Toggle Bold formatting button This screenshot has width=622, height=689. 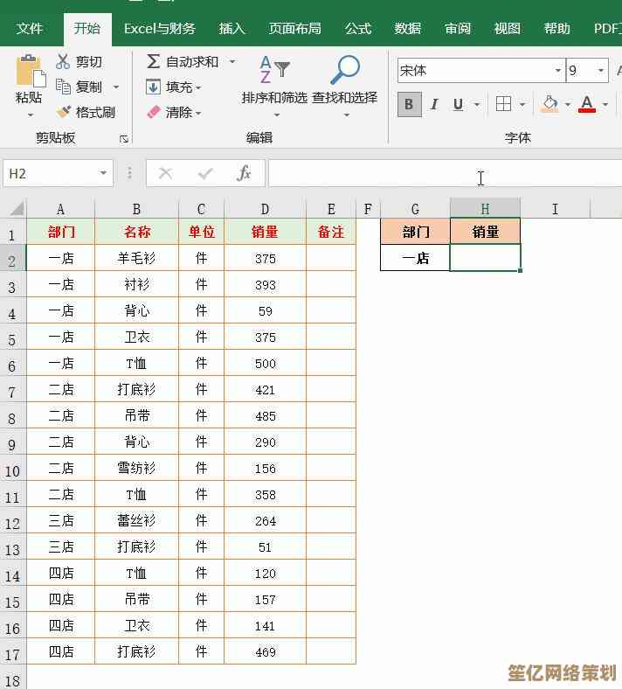409,105
